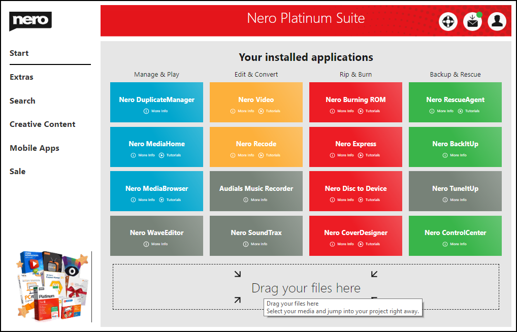This screenshot has width=517, height=332.
Task: Launch Nero ControlCenter tile
Action: point(456,236)
